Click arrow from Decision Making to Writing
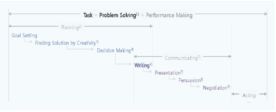276x112 pixels. [123, 59]
